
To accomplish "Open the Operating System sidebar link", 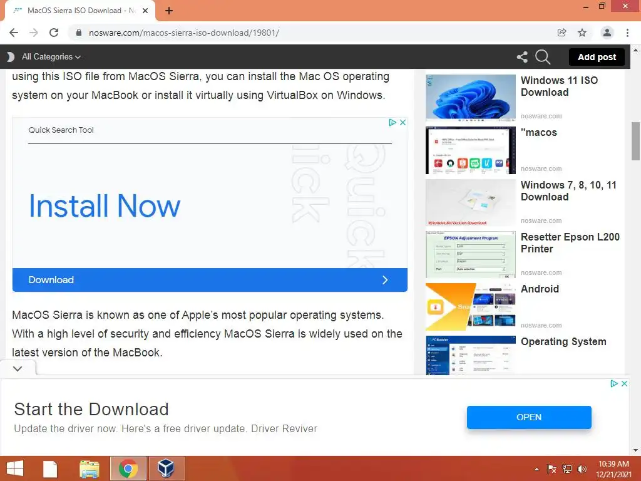I will pyautogui.click(x=563, y=341).
